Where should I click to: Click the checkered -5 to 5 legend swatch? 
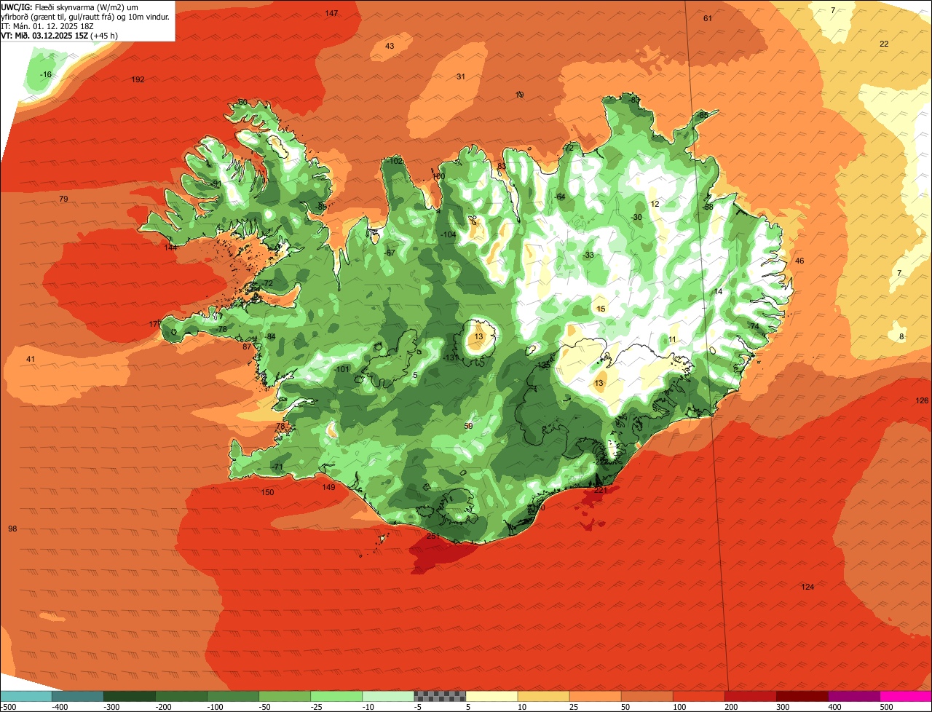coord(440,696)
